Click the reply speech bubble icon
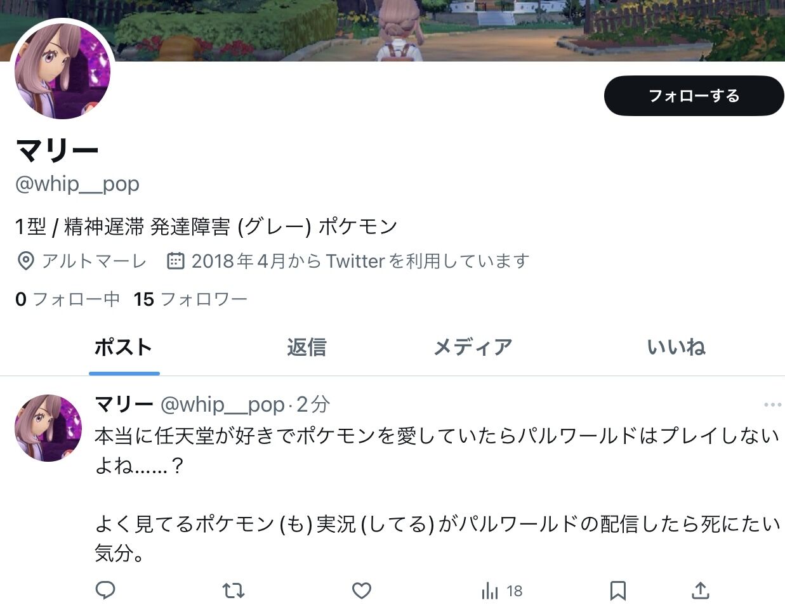 (105, 591)
